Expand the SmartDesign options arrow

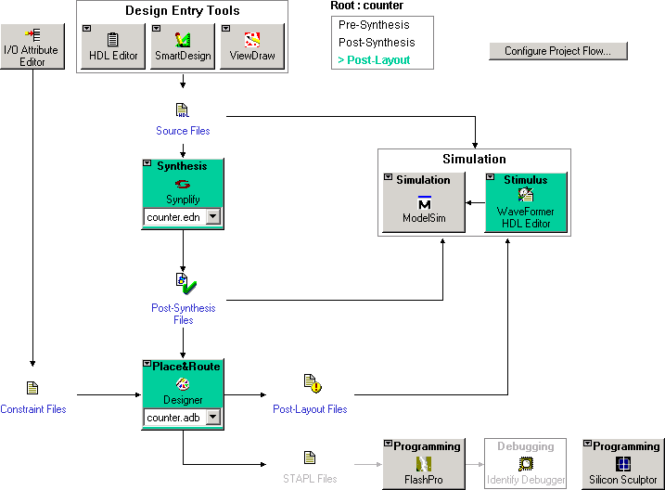pyautogui.click(x=156, y=29)
